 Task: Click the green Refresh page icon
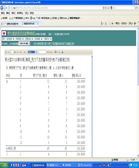(x=106, y=8)
